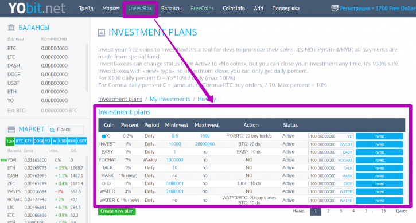Screen dimensions: 416x223
Task: Go to page 2 of plans
Action: pos(328,211)
